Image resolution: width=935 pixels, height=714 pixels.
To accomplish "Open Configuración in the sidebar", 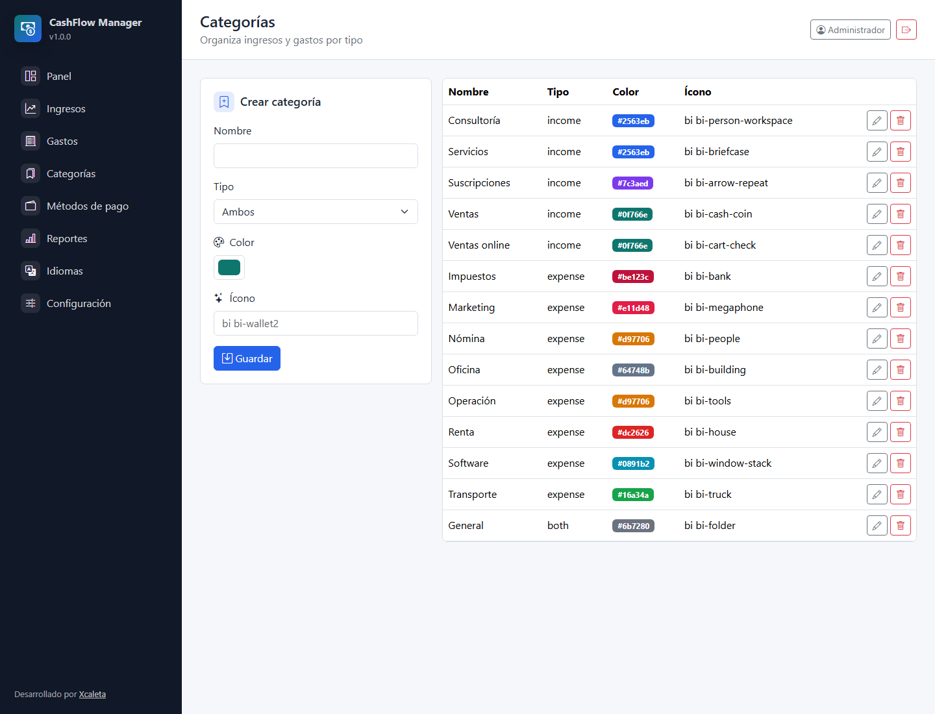I will pos(91,303).
